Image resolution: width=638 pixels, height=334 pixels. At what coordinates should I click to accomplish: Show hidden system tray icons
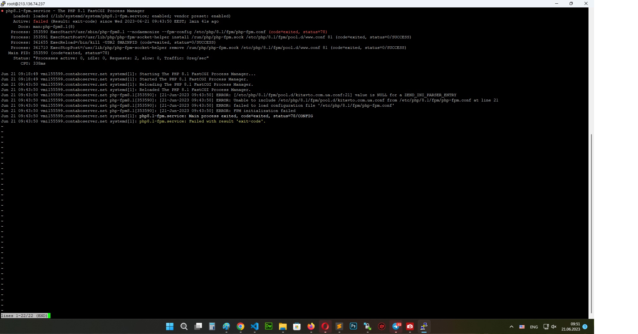[511, 327]
